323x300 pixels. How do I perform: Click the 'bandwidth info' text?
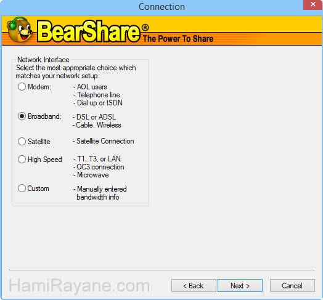(x=98, y=197)
